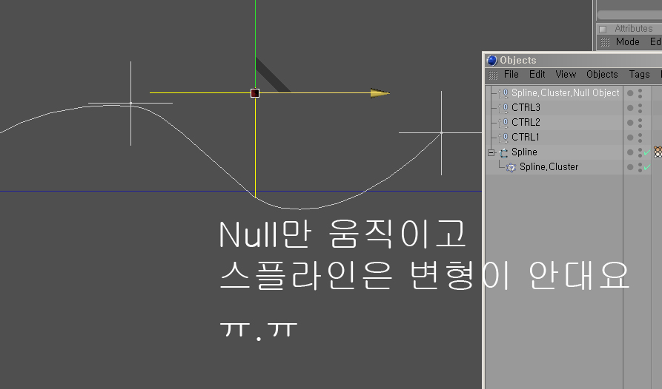Select the Spline.Cluster child row
The width and height of the screenshot is (662, 389).
tap(549, 166)
